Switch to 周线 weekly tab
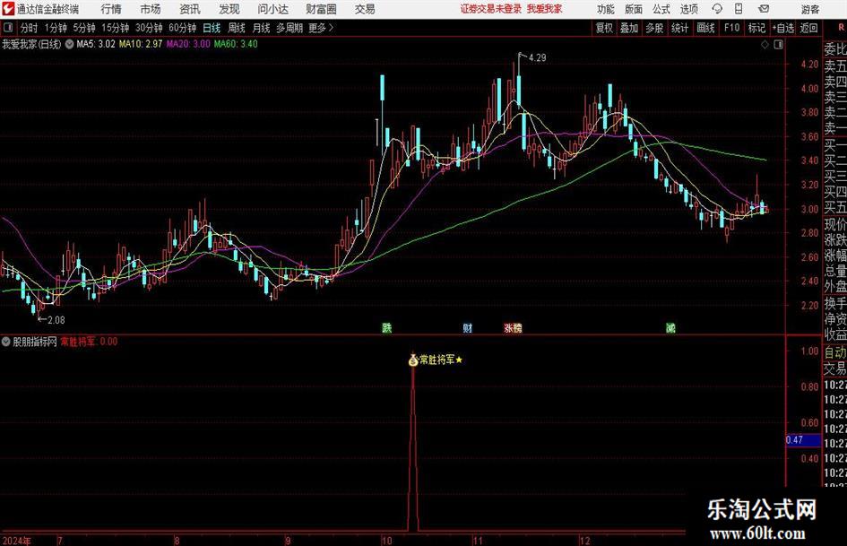The height and width of the screenshot is (546, 847). pyautogui.click(x=237, y=28)
